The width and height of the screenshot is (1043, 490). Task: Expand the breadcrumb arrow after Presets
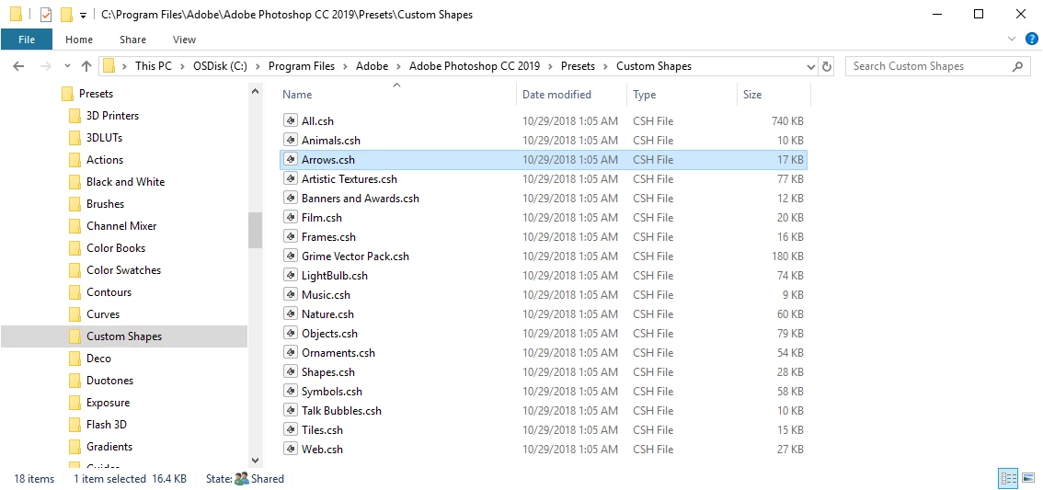tap(606, 66)
